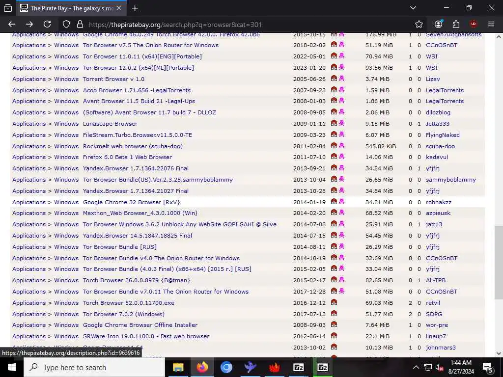Open the Firefox account icon
503x377 pixels.
[438, 25]
